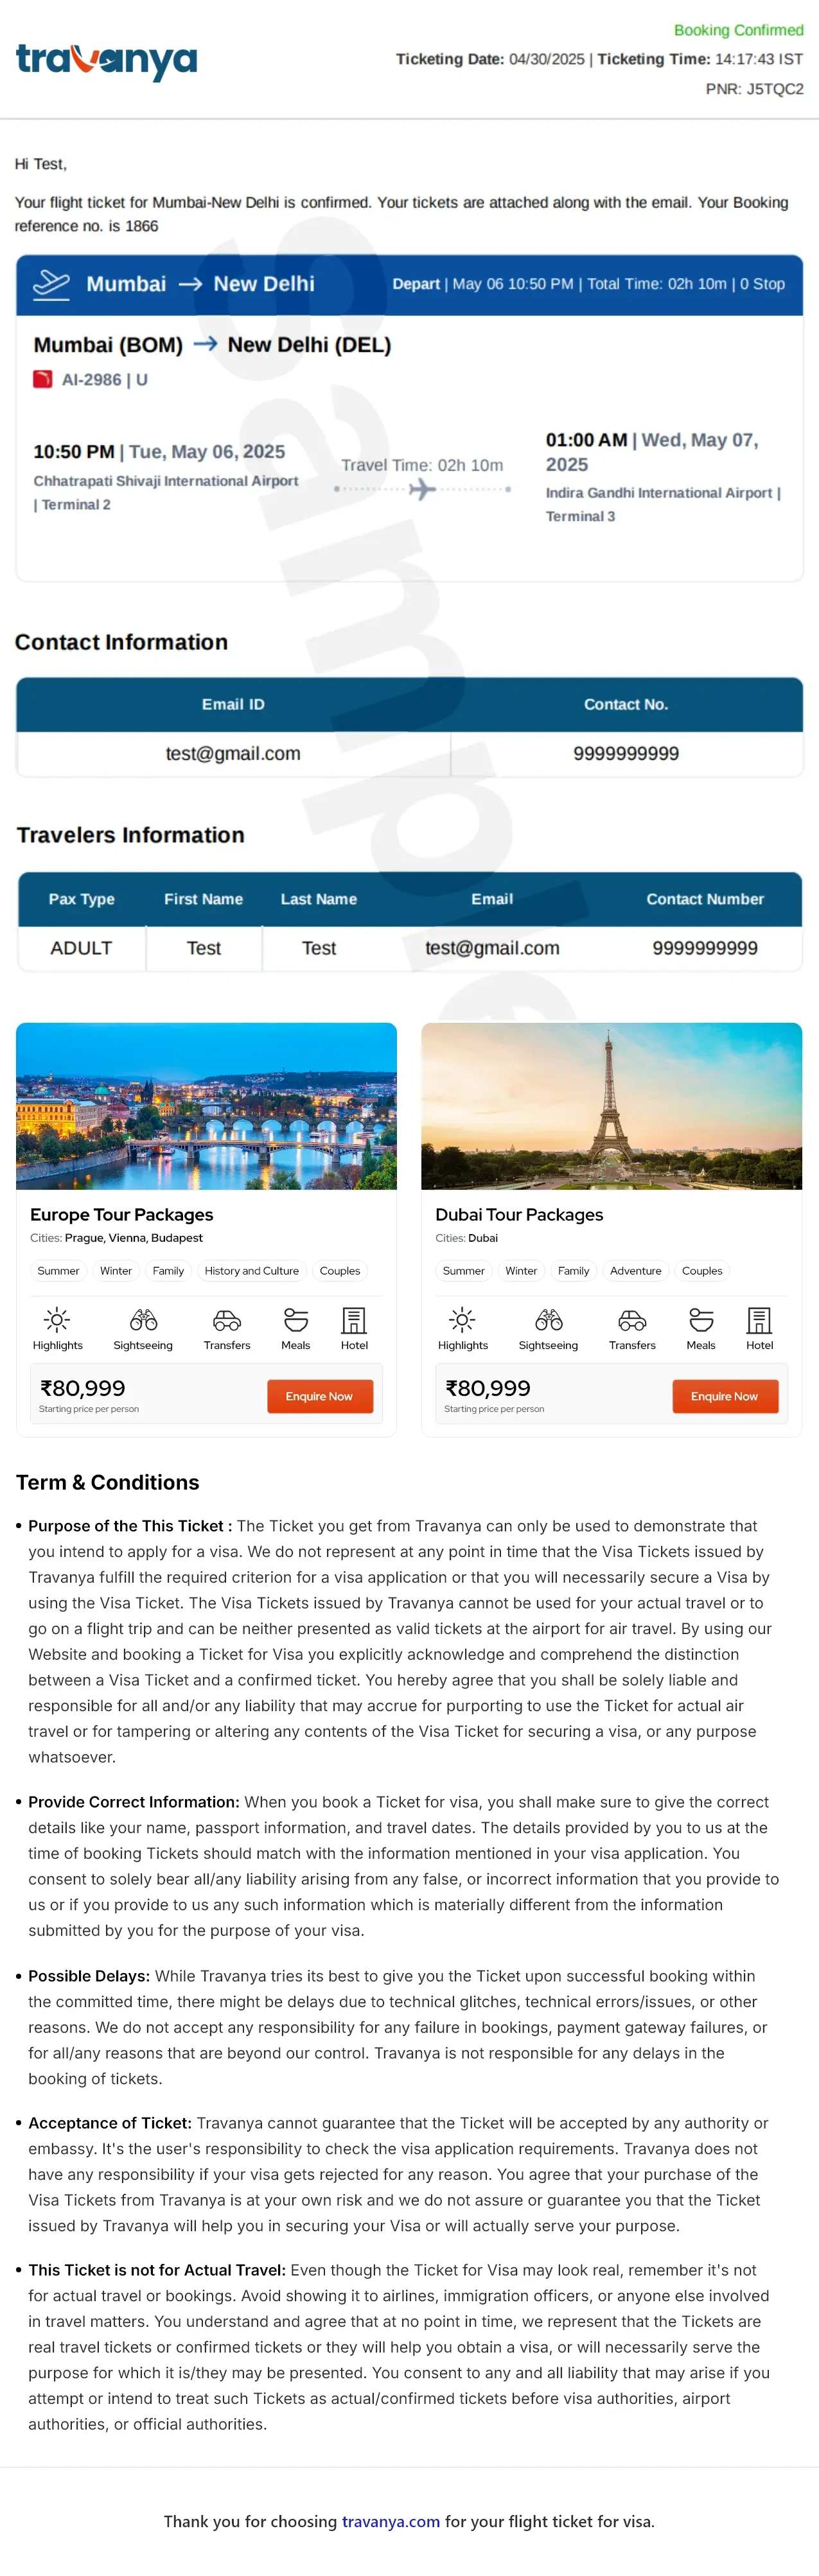Click the Travanya logo
The width and height of the screenshot is (819, 2576).
106,60
